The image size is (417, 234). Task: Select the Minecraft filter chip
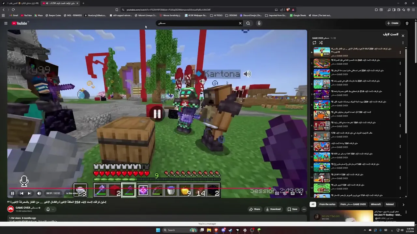tap(376, 204)
